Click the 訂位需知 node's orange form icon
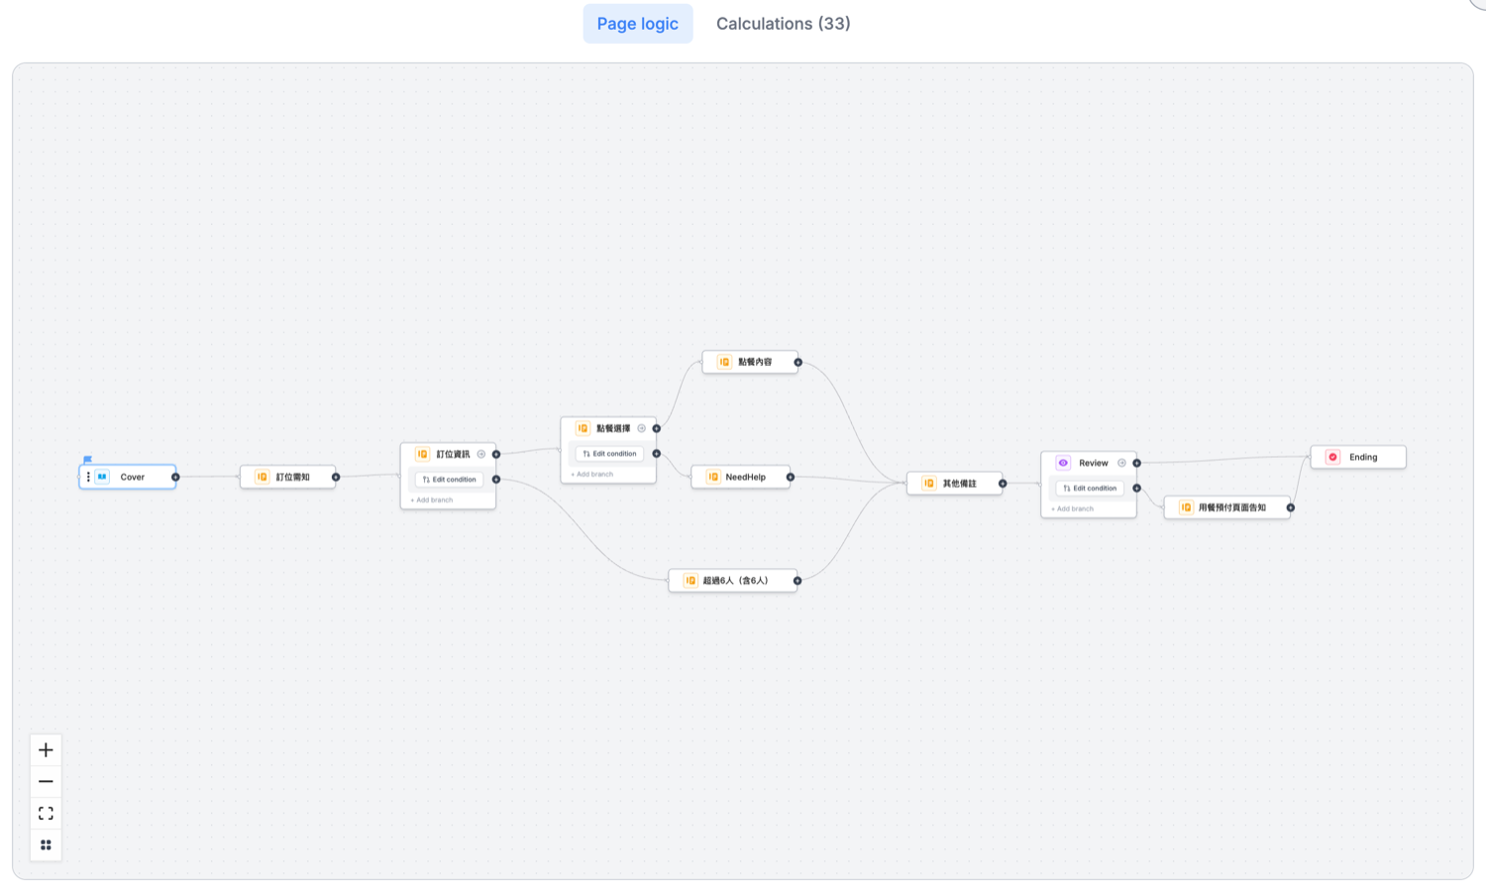This screenshot has width=1486, height=892. [263, 477]
